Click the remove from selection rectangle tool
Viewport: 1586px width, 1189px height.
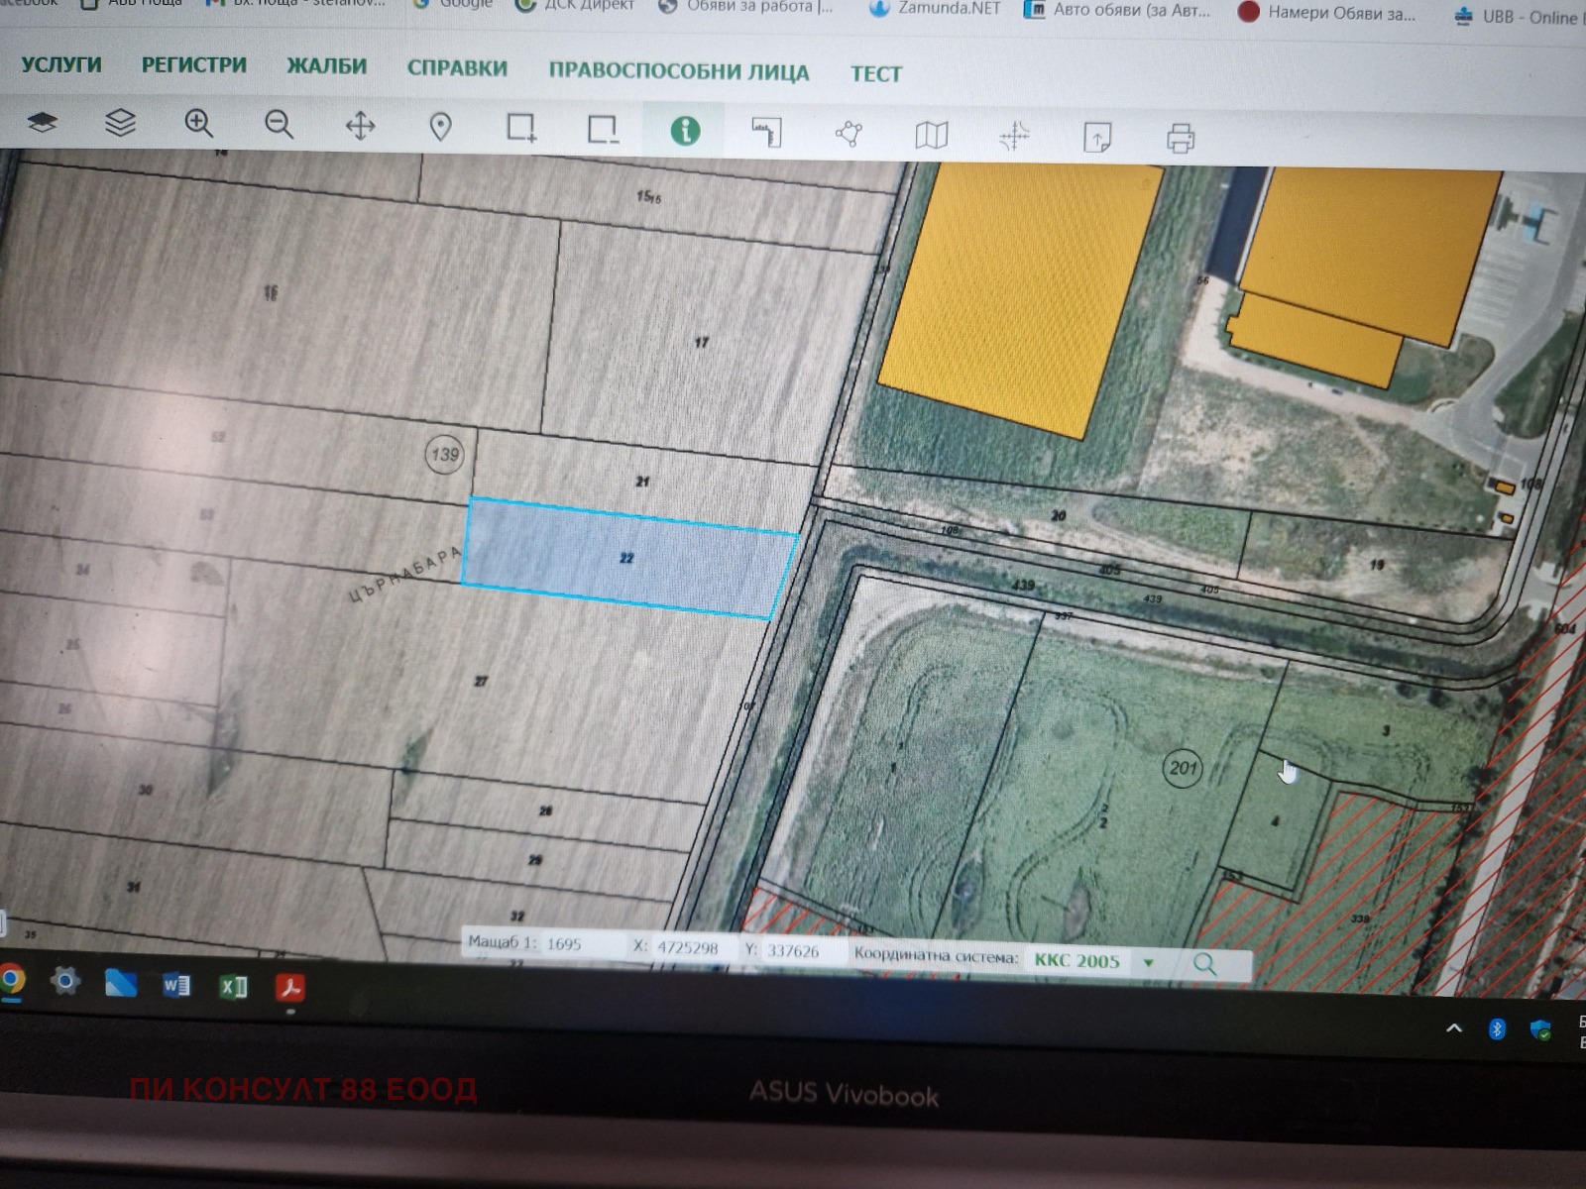click(603, 130)
